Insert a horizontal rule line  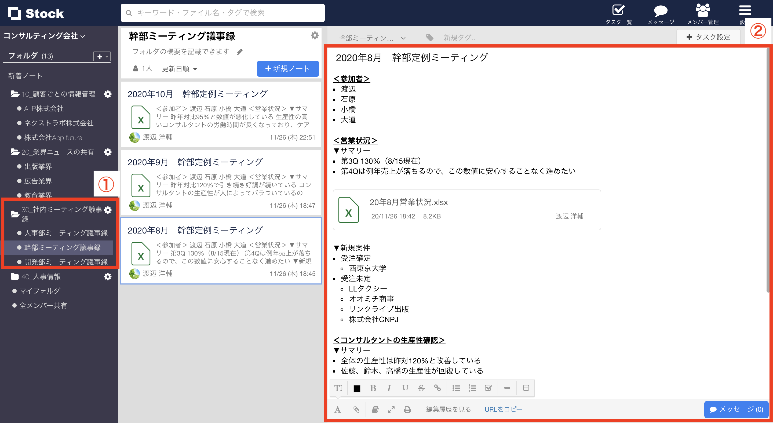[507, 388]
